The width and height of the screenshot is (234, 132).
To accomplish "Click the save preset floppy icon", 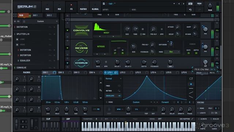I will coord(104,4).
